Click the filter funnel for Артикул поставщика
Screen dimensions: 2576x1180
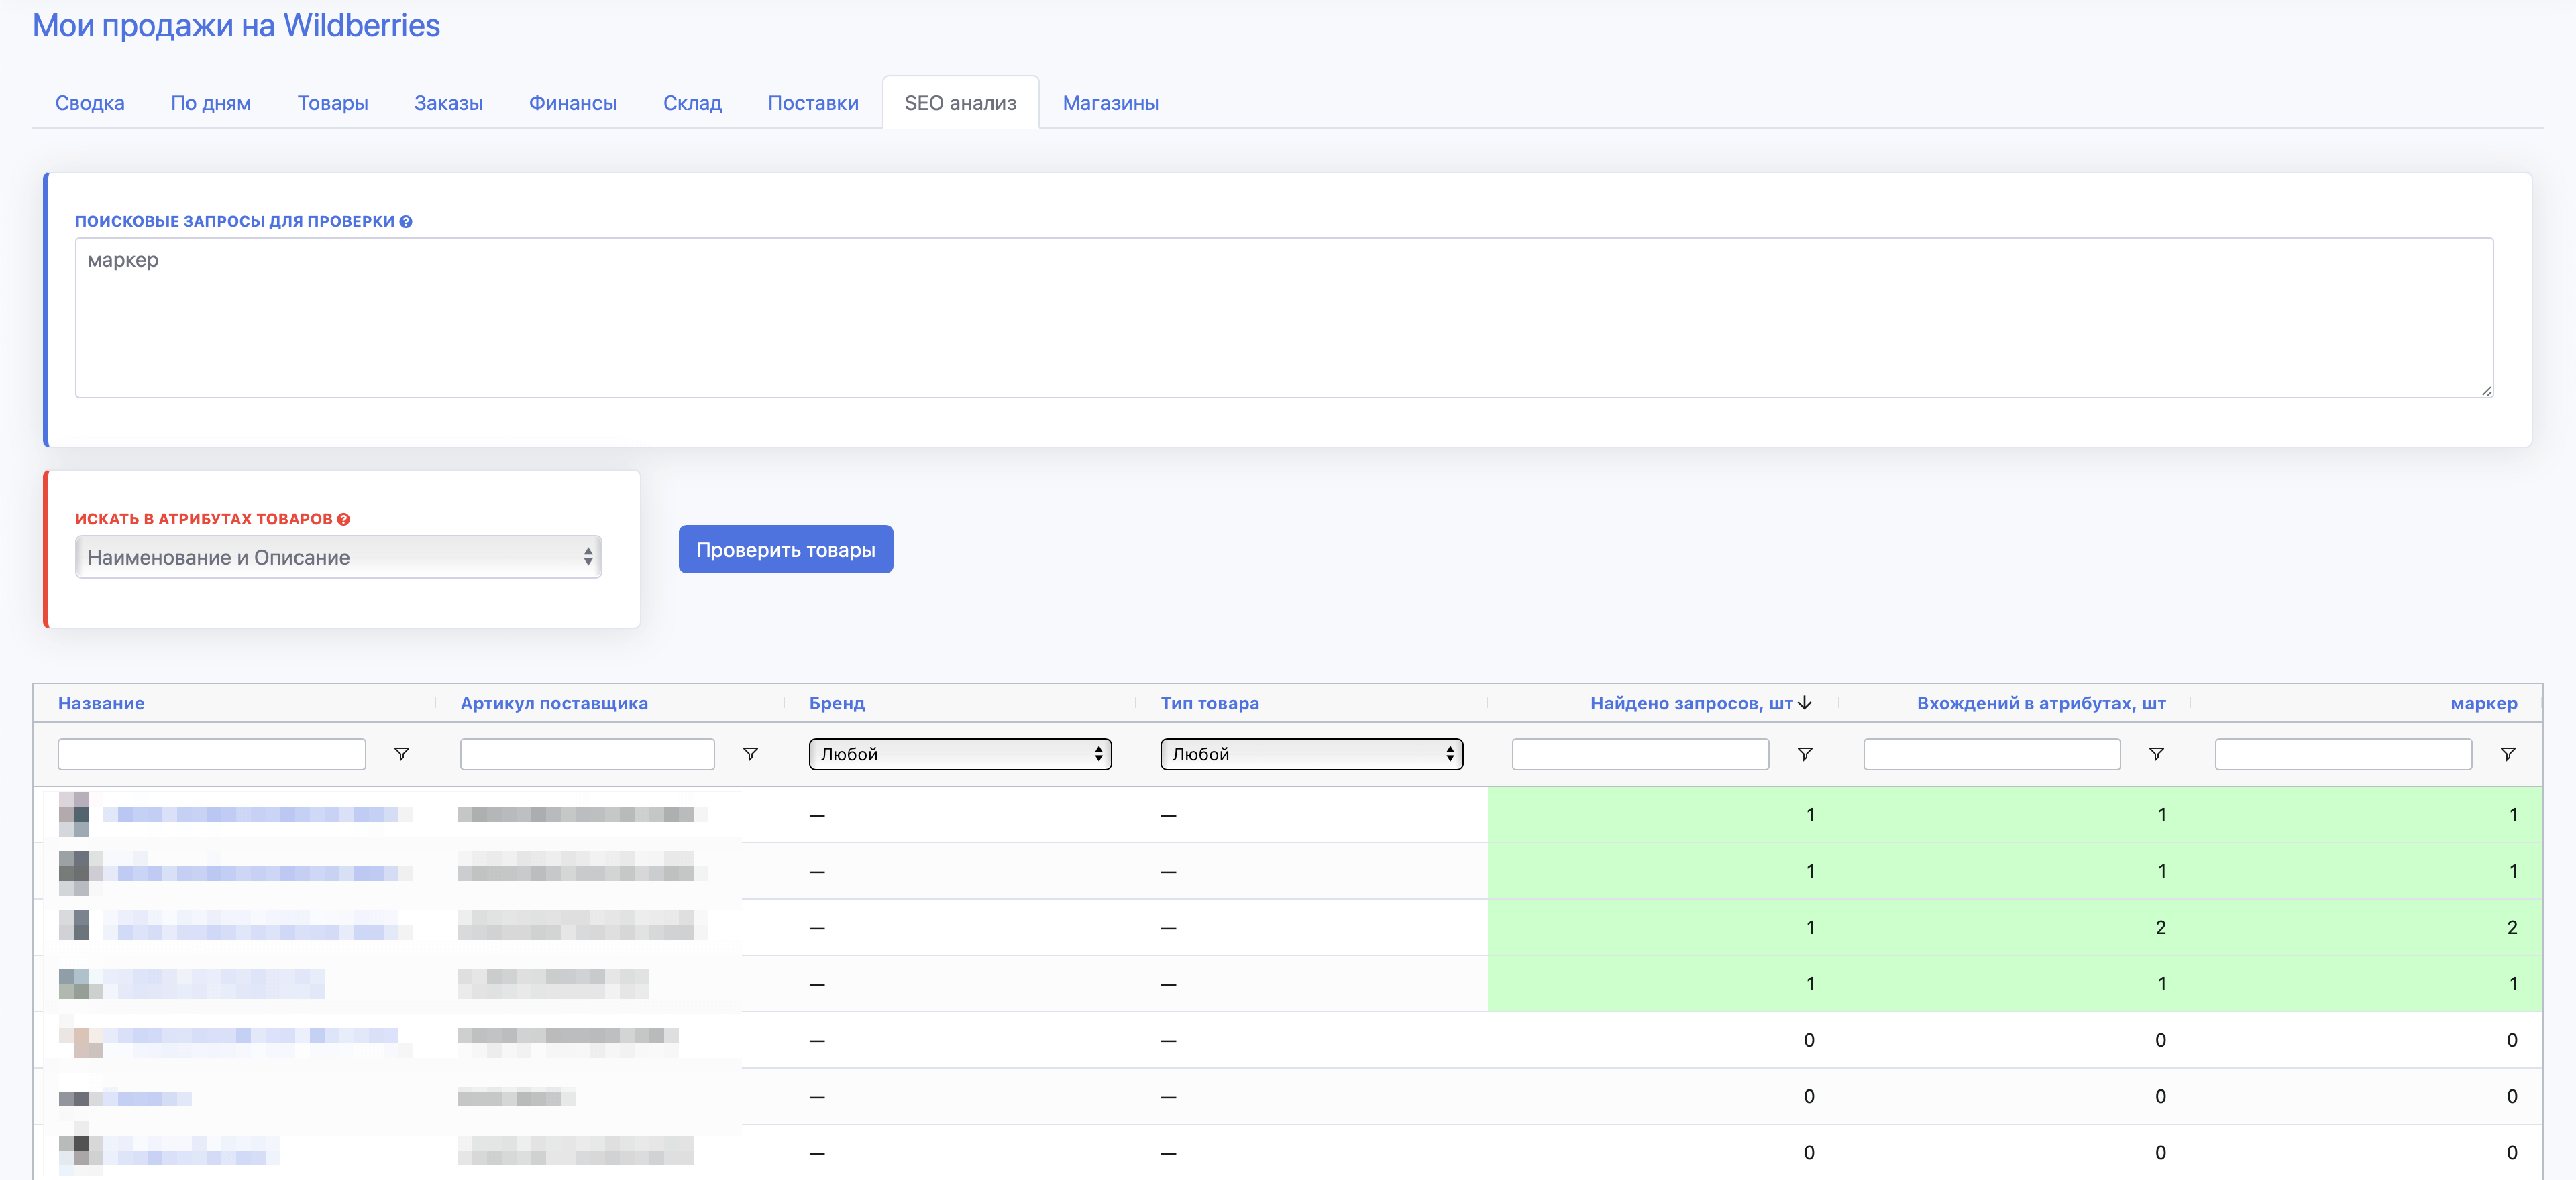click(x=750, y=754)
